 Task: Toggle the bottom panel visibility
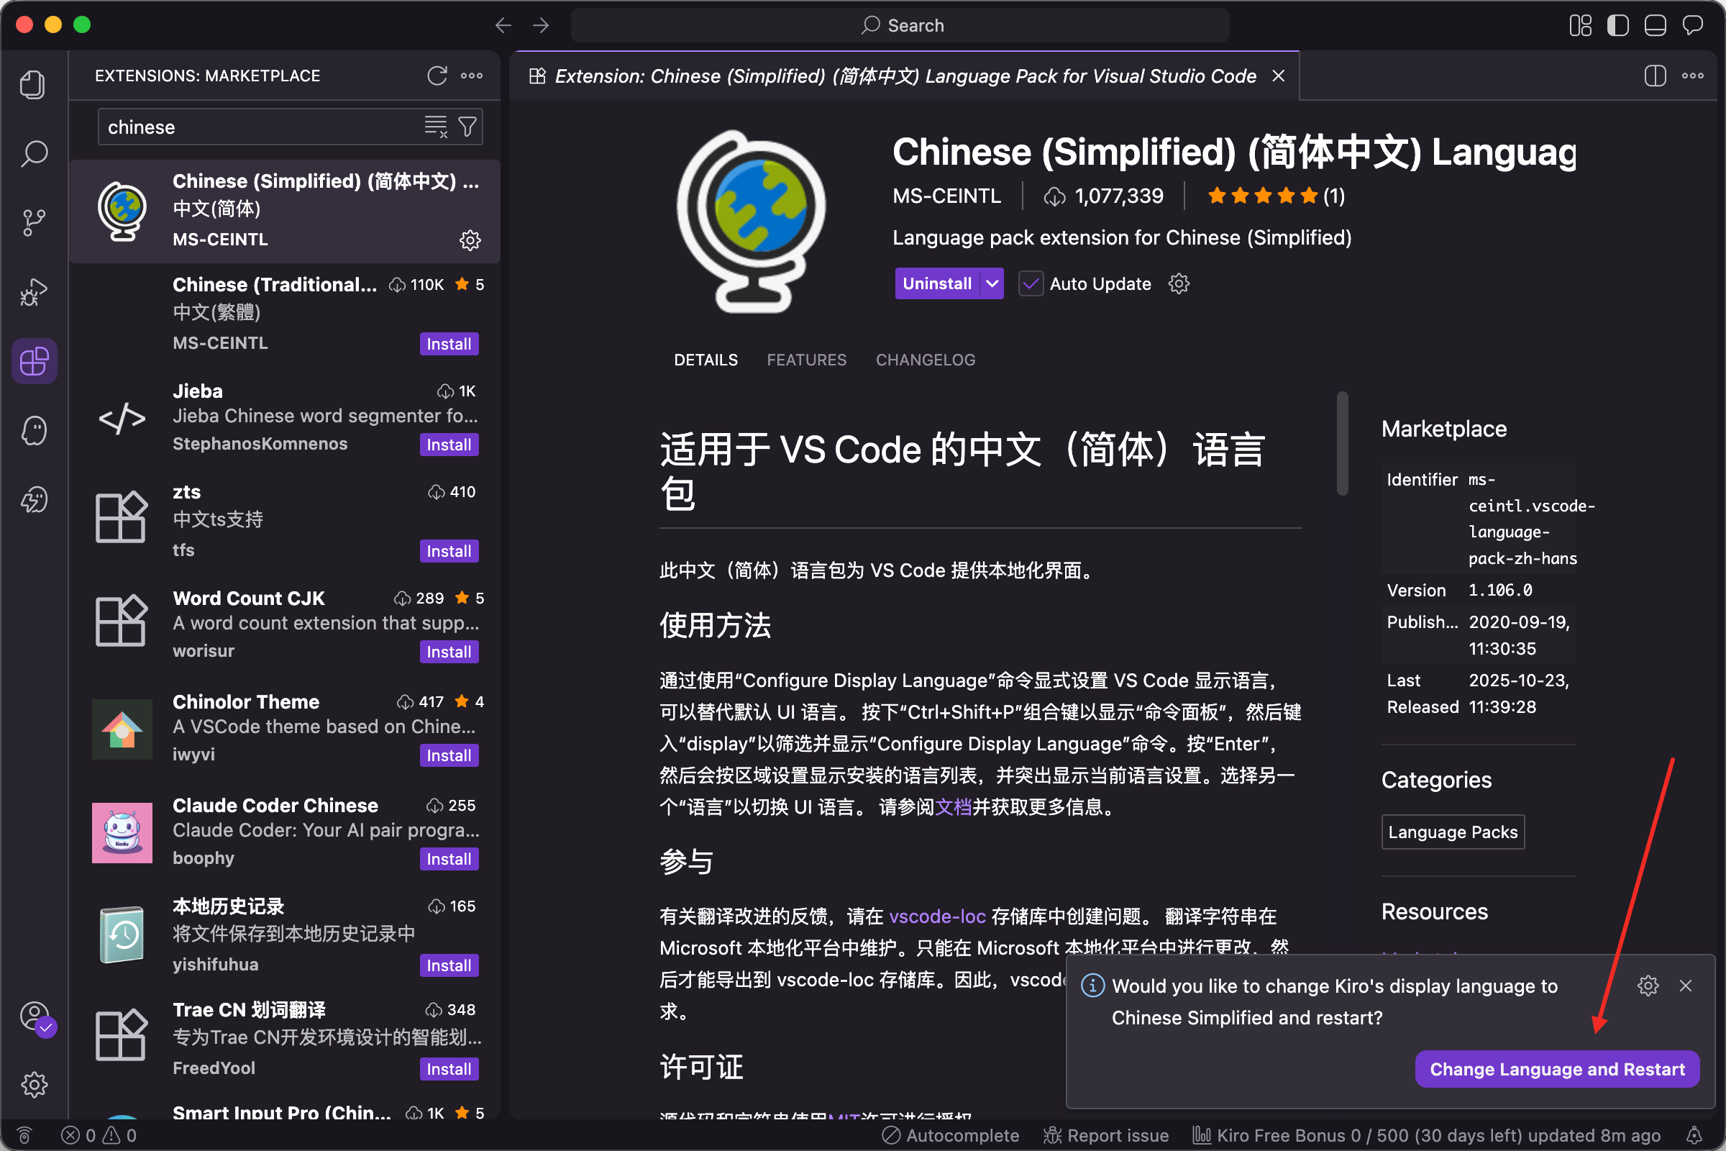tap(1655, 26)
